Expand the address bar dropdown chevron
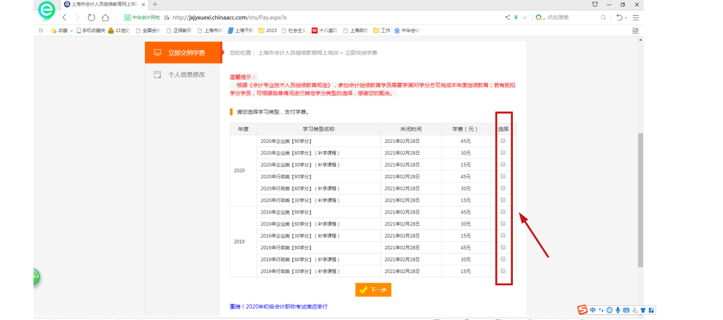This screenshot has width=723, height=320. [x=524, y=18]
